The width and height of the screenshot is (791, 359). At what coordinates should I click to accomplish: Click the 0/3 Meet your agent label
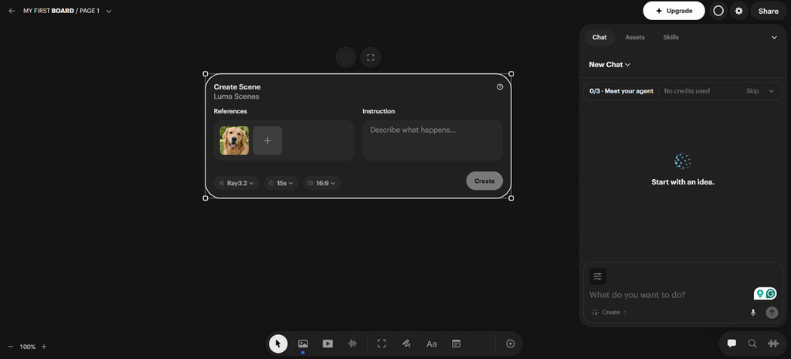(622, 91)
